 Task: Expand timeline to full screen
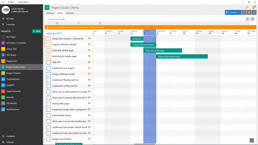click(x=254, y=12)
